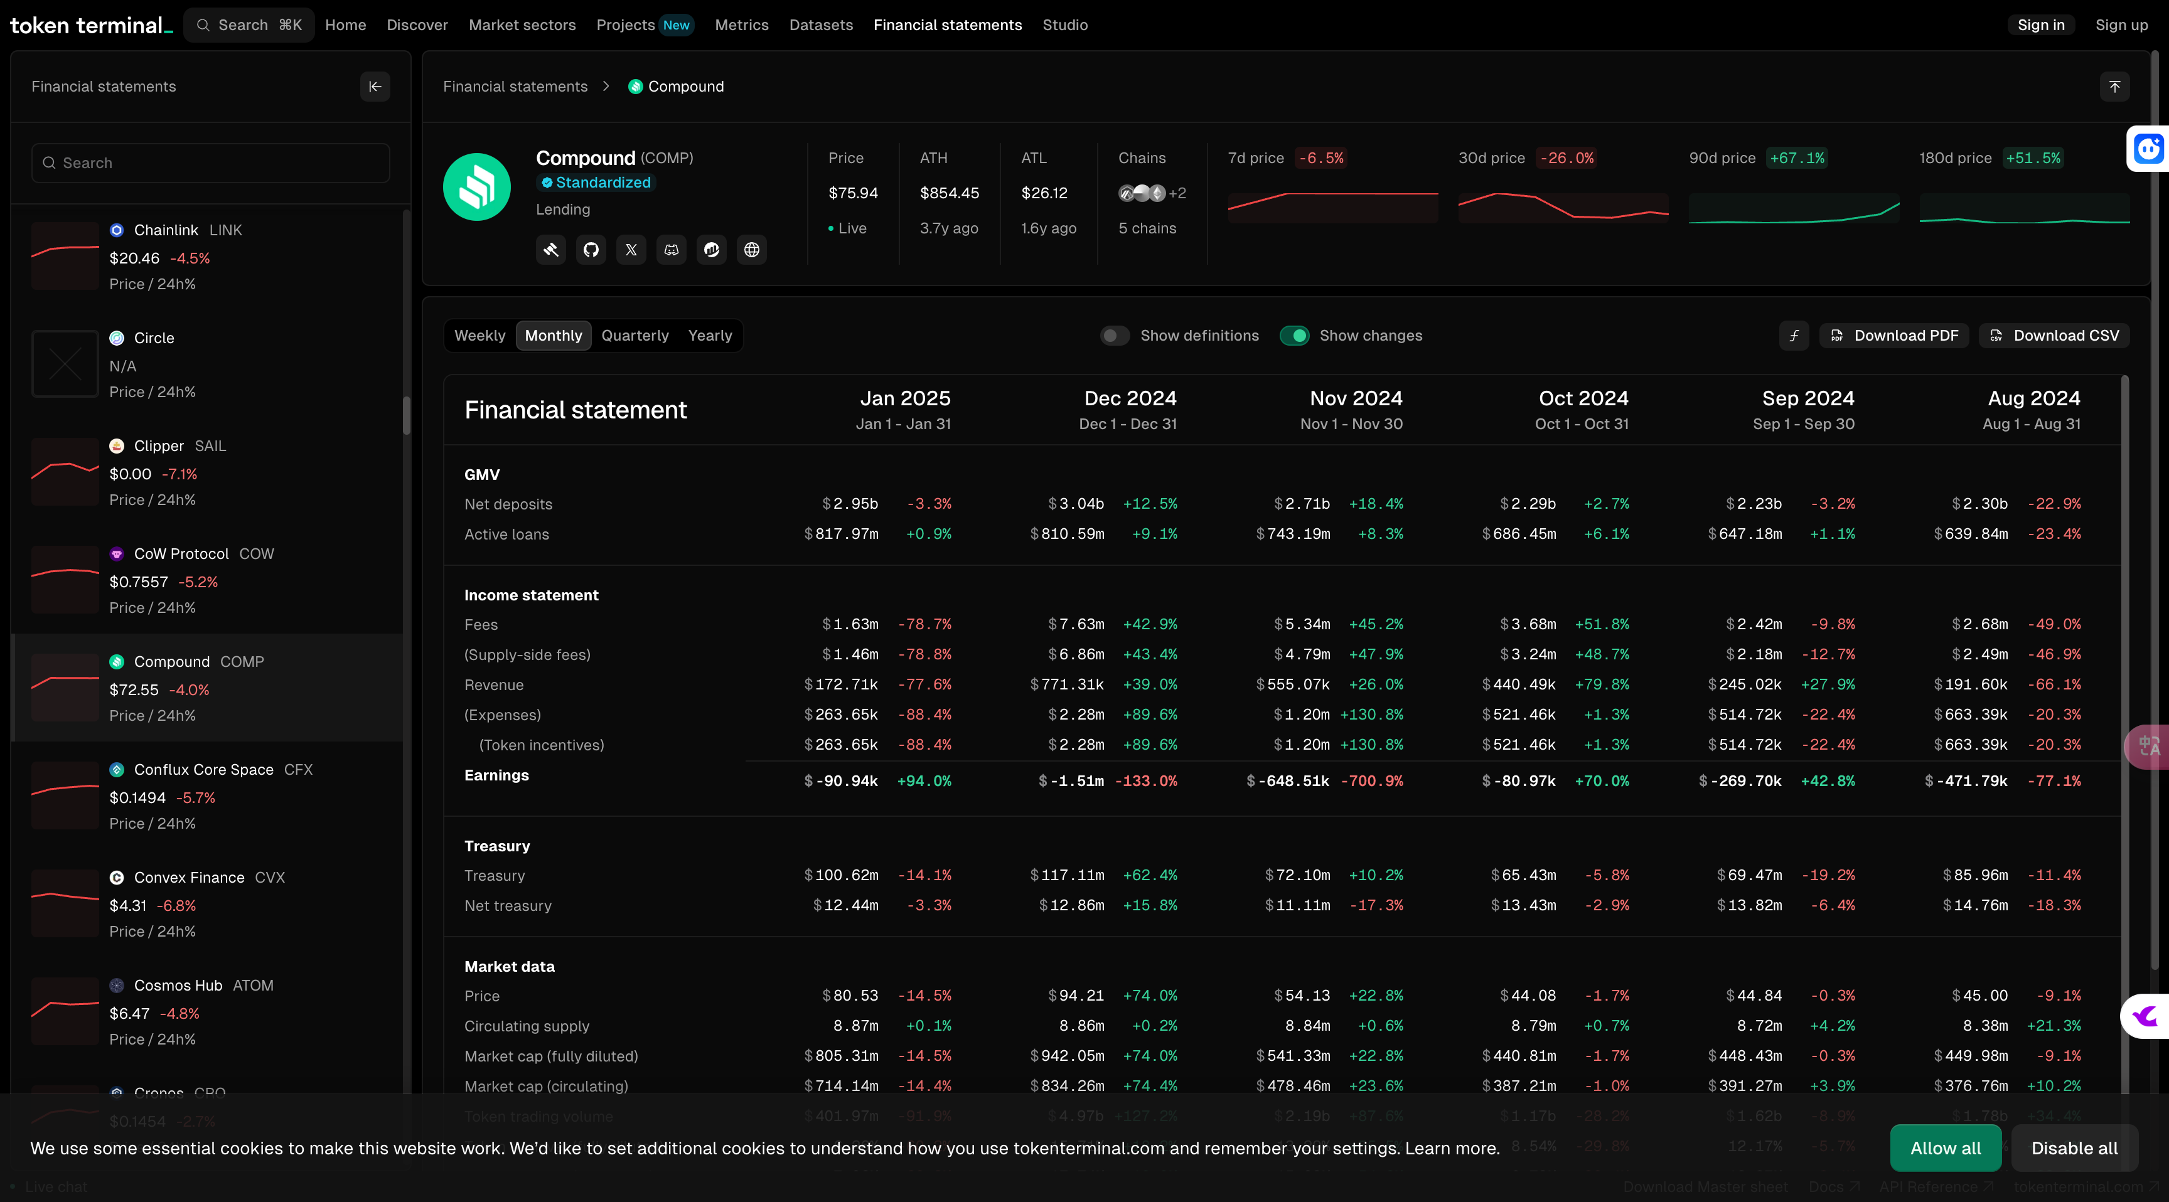2169x1202 pixels.
Task: Open the Metrics nav item
Action: point(741,25)
